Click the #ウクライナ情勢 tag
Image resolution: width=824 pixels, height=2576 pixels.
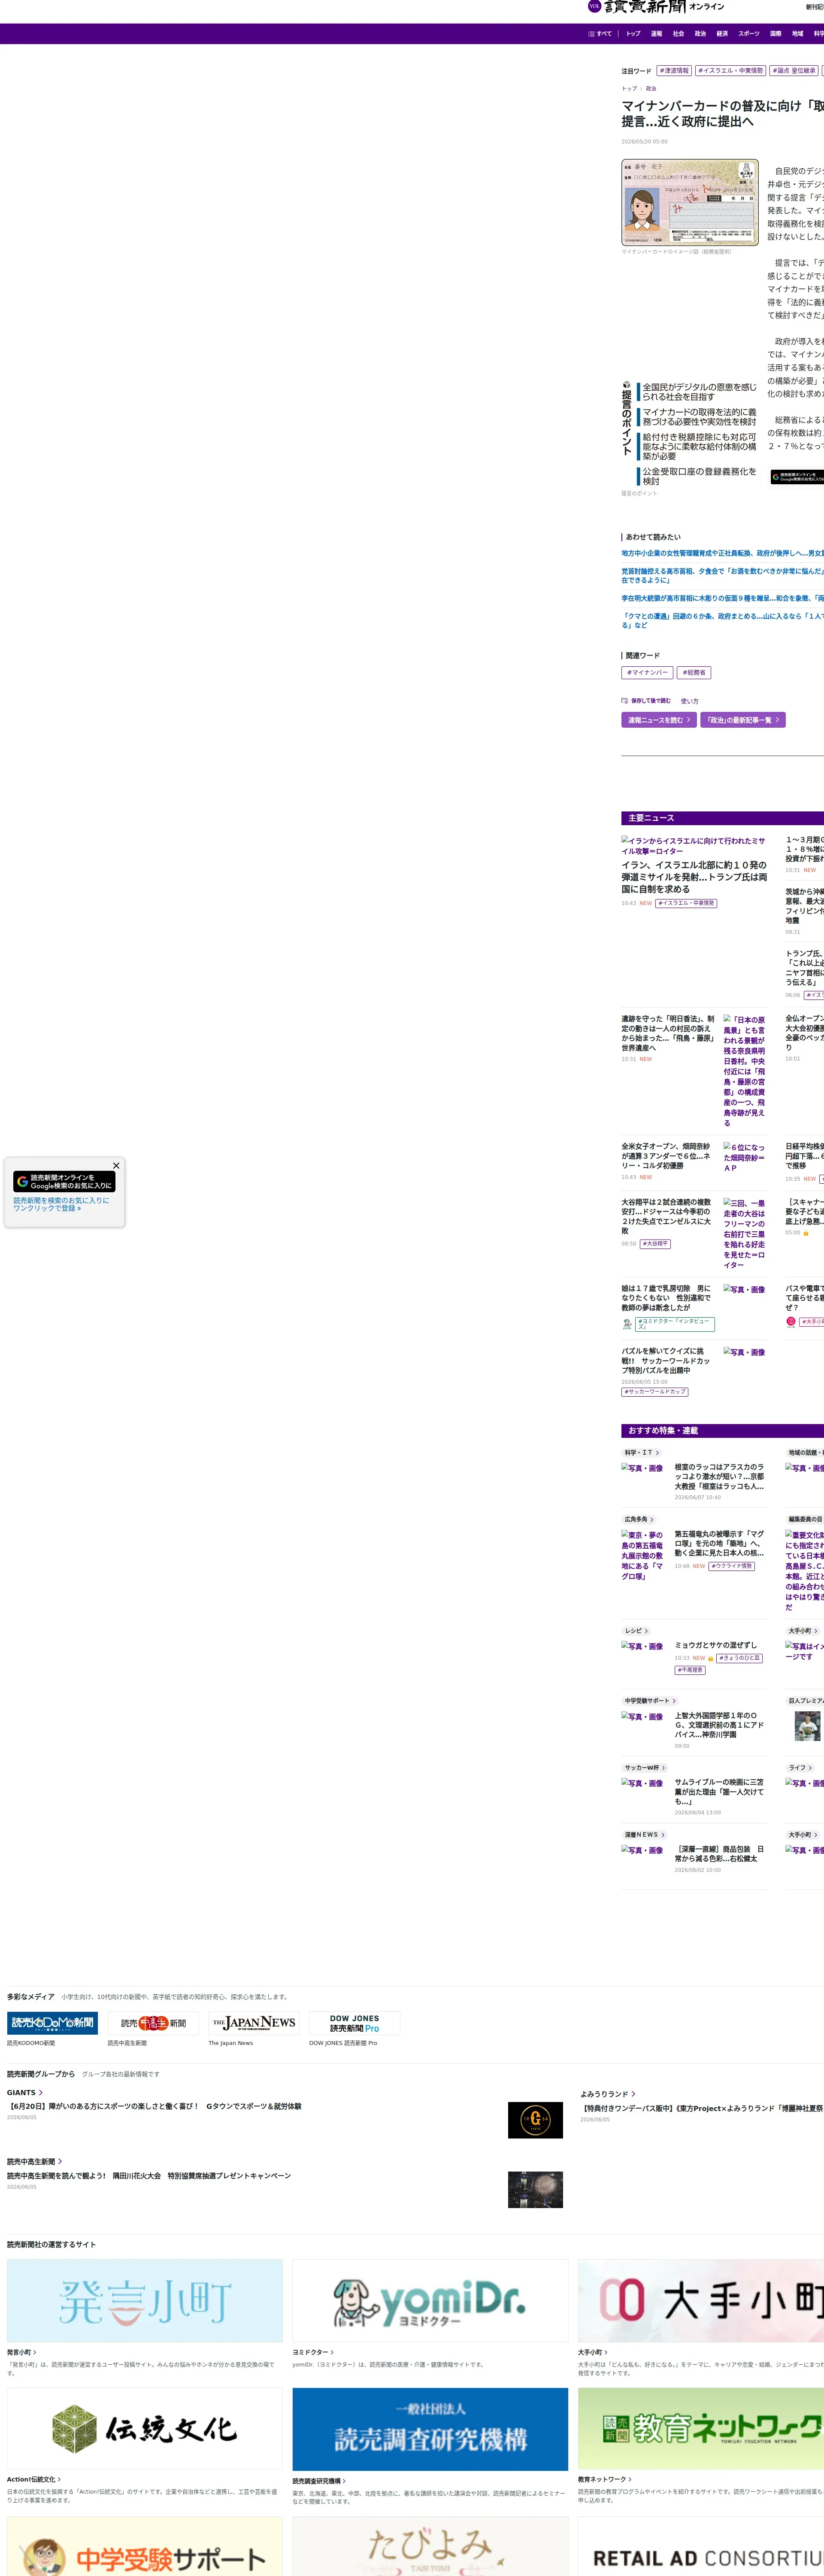pyautogui.click(x=732, y=1566)
